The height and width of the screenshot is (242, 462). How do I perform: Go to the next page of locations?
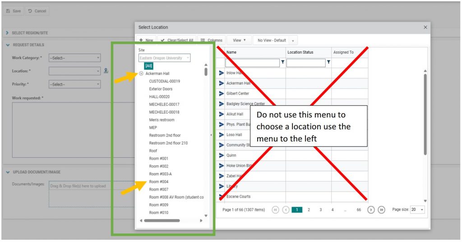click(371, 210)
